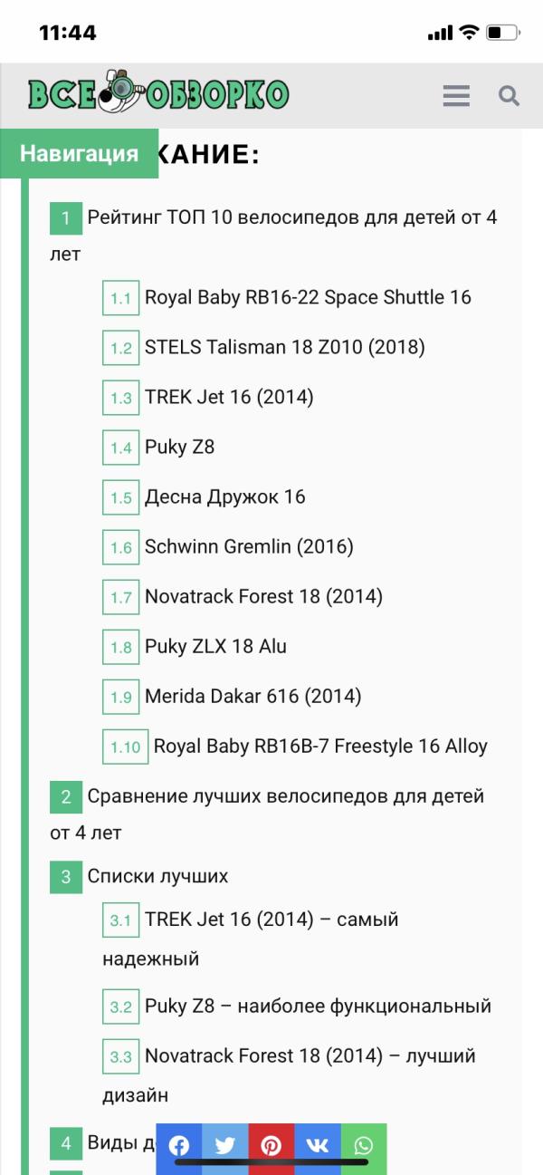The height and width of the screenshot is (1175, 543).
Task: Open STELS Talisman 18 Z010 (2018) section
Action: 284,347
